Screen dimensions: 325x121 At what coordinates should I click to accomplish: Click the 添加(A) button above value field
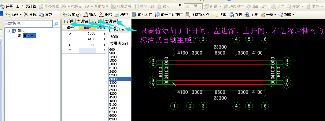click(119, 29)
